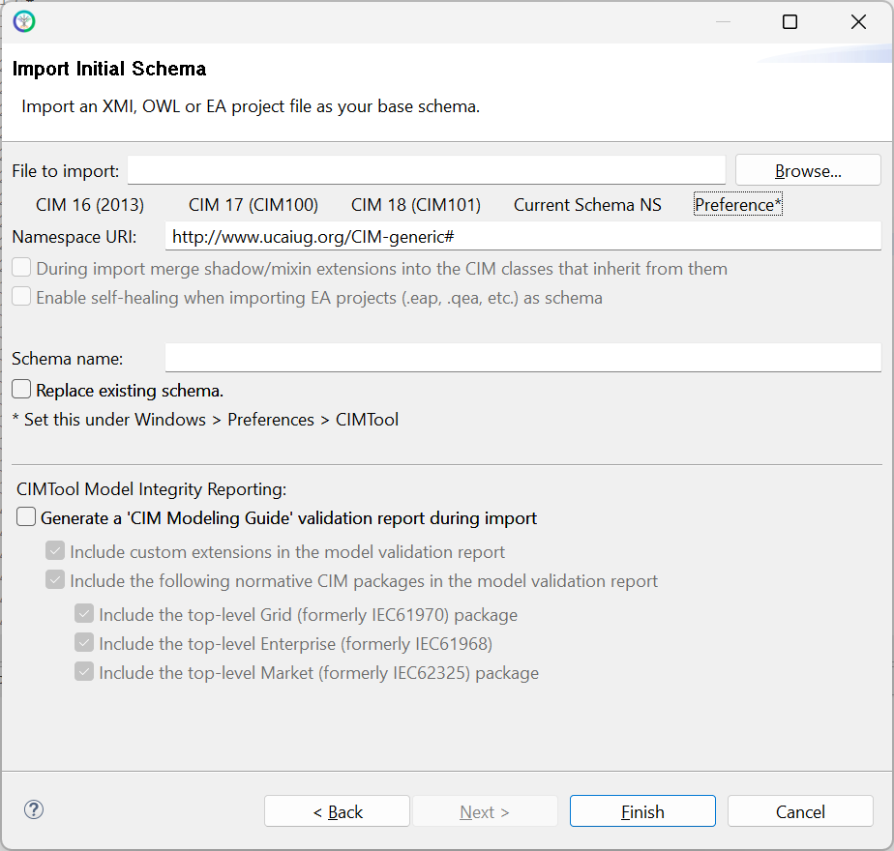This screenshot has height=851, width=894.
Task: Click the CIMTool application icon in title bar
Action: pos(24,21)
